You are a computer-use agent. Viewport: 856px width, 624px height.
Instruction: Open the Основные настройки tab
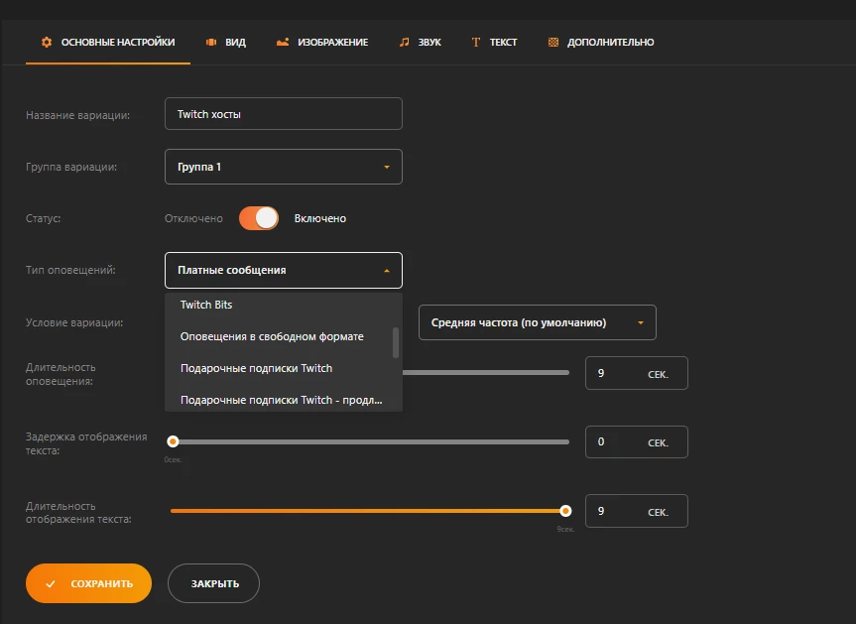point(108,42)
